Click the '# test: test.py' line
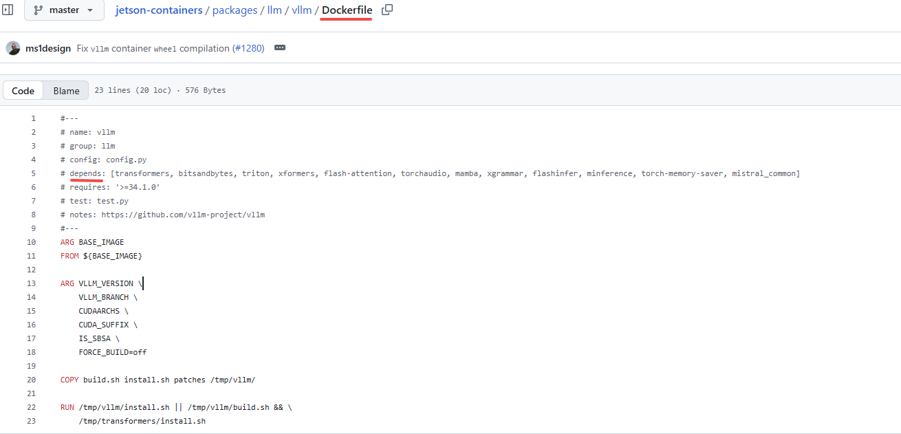The image size is (901, 434). click(x=94, y=201)
